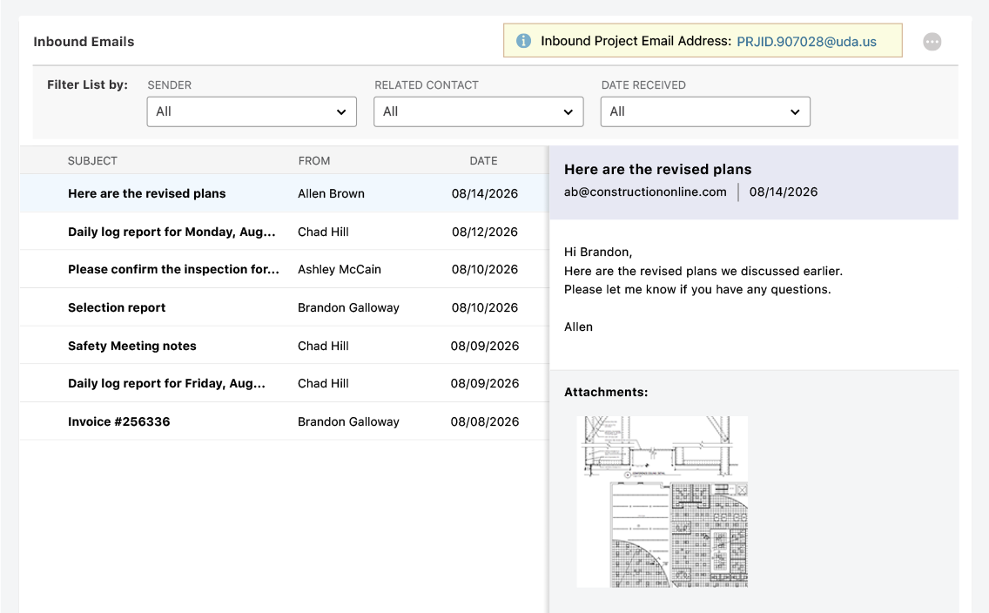Open 'Daily log report for Monday, Aug...' email

[x=285, y=232]
